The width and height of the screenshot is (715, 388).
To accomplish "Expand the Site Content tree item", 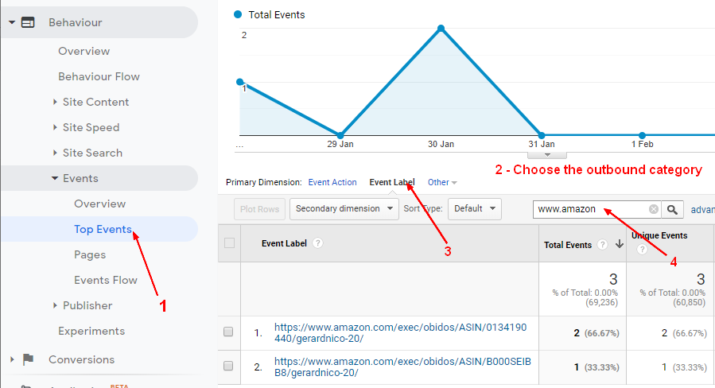I will click(55, 102).
